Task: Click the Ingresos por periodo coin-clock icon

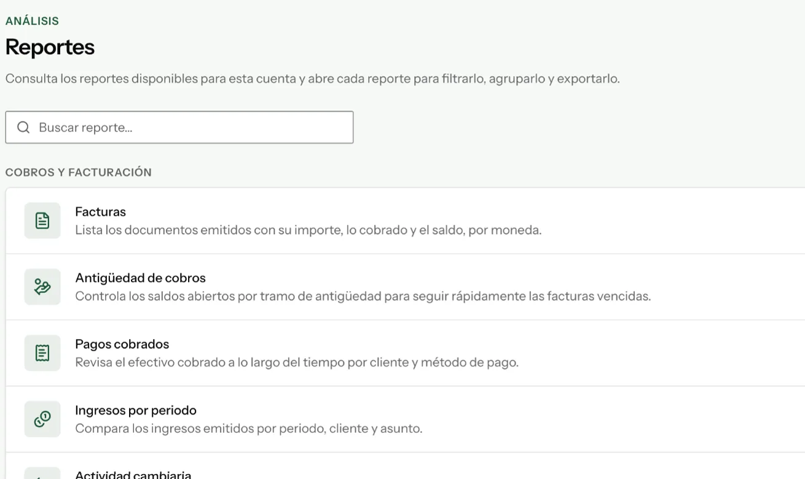Action: click(x=42, y=419)
